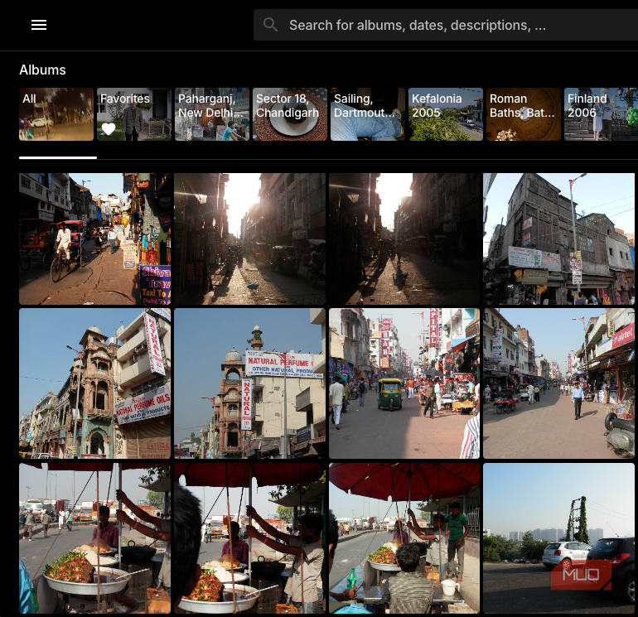Open the Paharganj, New Delhi album

point(212,114)
